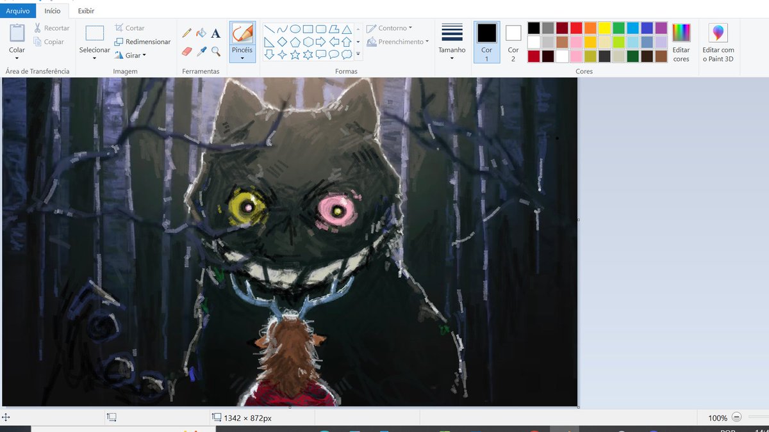The image size is (769, 432).
Task: Click the Recortar cut button
Action: click(x=51, y=28)
